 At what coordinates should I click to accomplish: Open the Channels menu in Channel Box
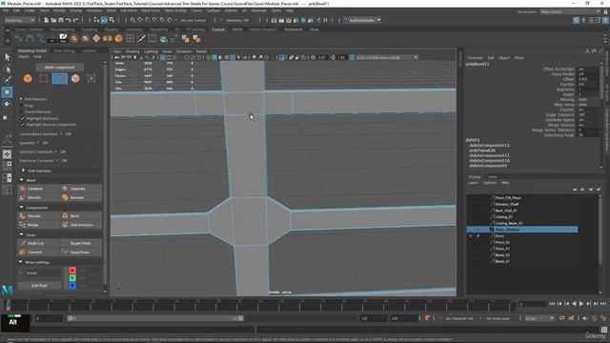coord(475,58)
